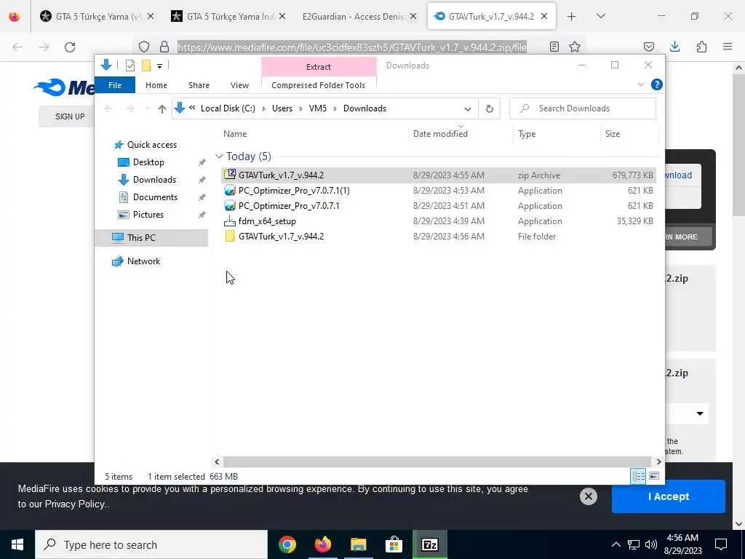Open the Firefox hamburger application menu
The width and height of the screenshot is (745, 559).
click(728, 47)
